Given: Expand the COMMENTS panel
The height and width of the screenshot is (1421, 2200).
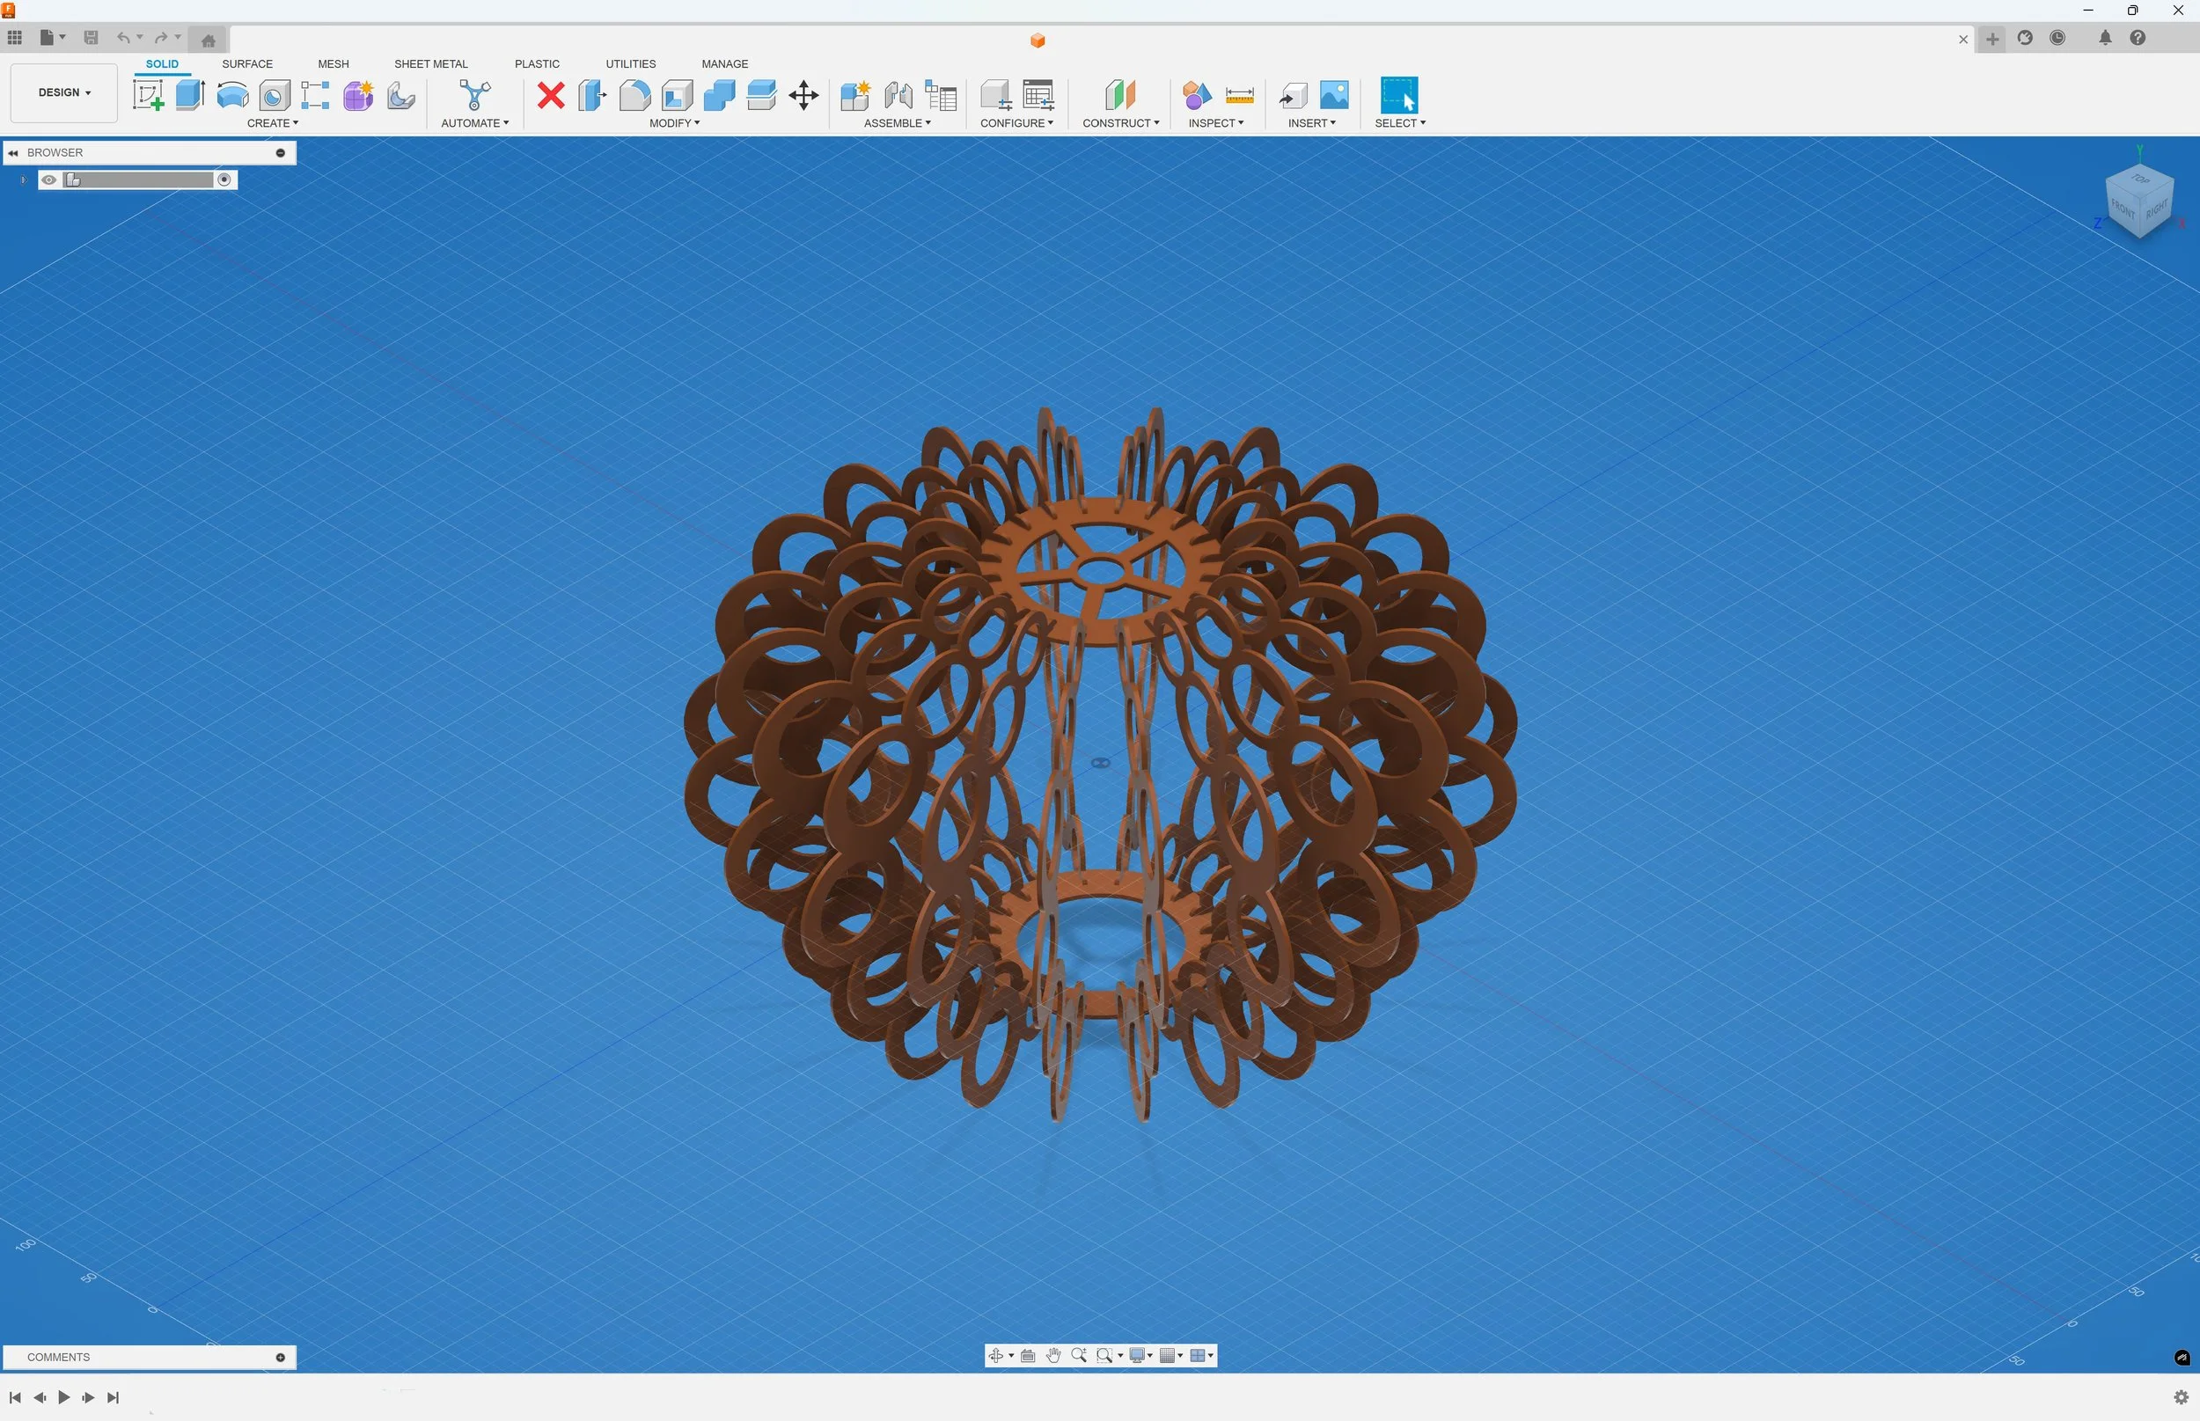Looking at the screenshot, I should (281, 1358).
